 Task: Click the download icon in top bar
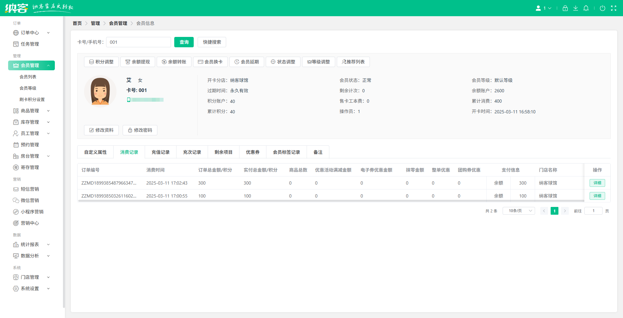576,8
